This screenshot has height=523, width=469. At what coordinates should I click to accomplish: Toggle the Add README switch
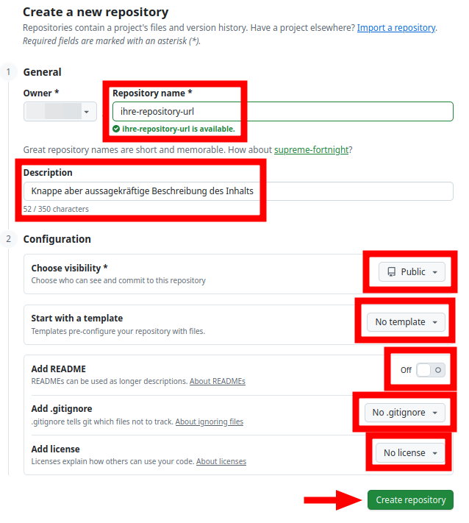tap(431, 370)
